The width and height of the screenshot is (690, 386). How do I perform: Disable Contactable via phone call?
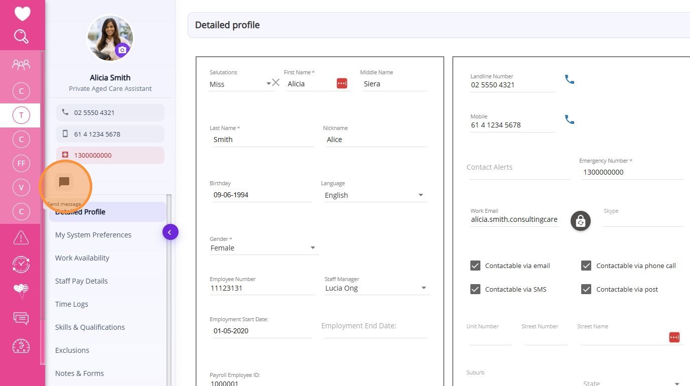point(586,266)
